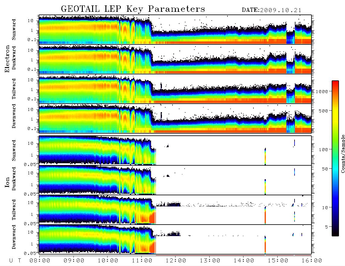The width and height of the screenshot is (345, 266).
Task: Click the "0.1" tick on Electron Sunward axis
Action: pyautogui.click(x=33, y=40)
